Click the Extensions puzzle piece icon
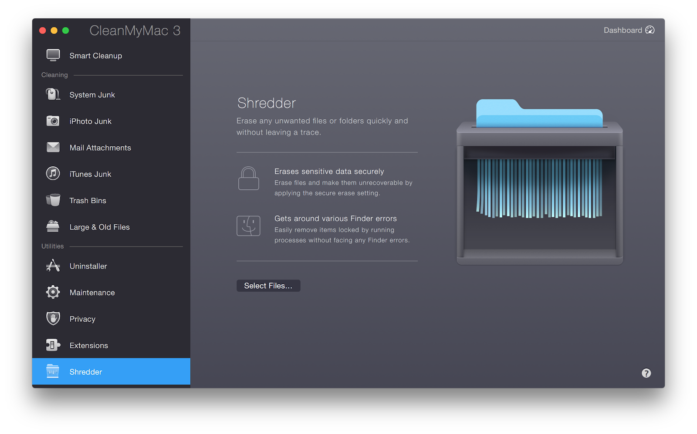Screen dimensions: 697x434 tap(53, 345)
